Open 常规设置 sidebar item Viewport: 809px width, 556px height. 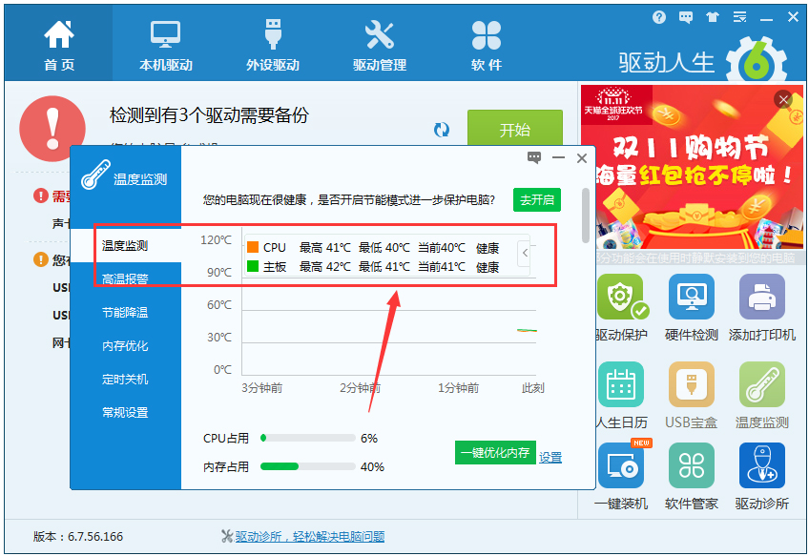click(x=125, y=413)
